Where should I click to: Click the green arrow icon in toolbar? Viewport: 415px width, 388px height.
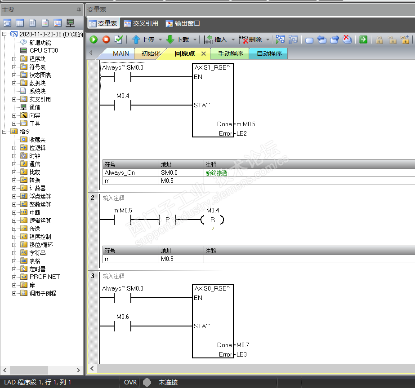tap(363, 40)
